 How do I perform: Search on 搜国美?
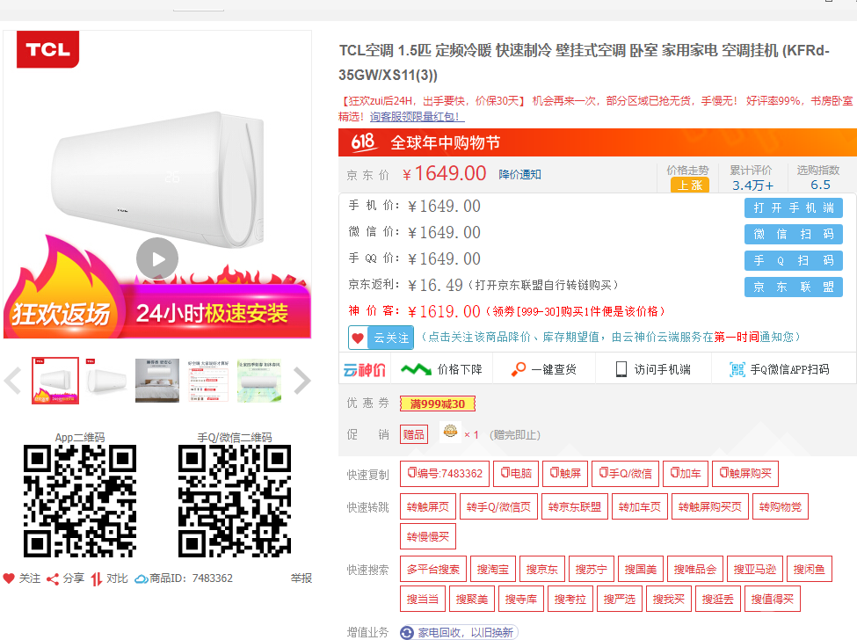pyautogui.click(x=641, y=569)
